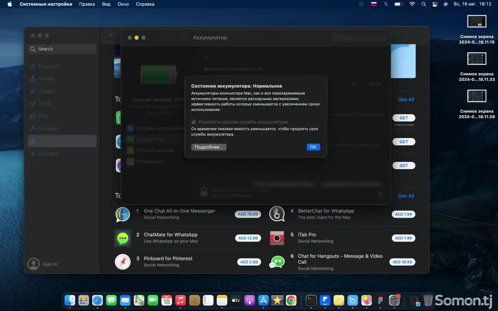Image resolution: width=498 pixels, height=311 pixels.
Task: Open Chat for Hangouts app icon
Action: (x=277, y=262)
